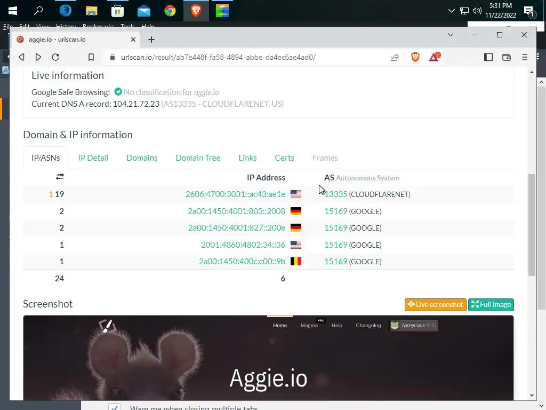Switch to the Certs tab
This screenshot has height=410, width=546.
coord(285,158)
